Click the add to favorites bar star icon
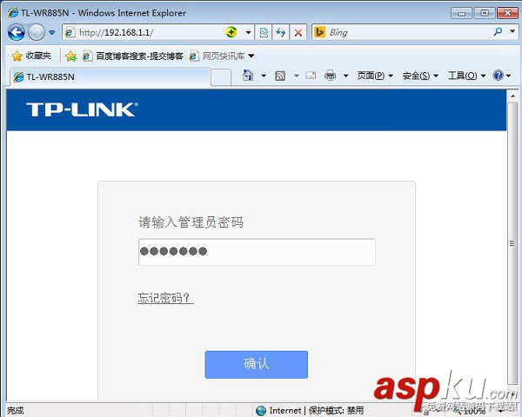The height and width of the screenshot is (417, 522). (x=71, y=56)
